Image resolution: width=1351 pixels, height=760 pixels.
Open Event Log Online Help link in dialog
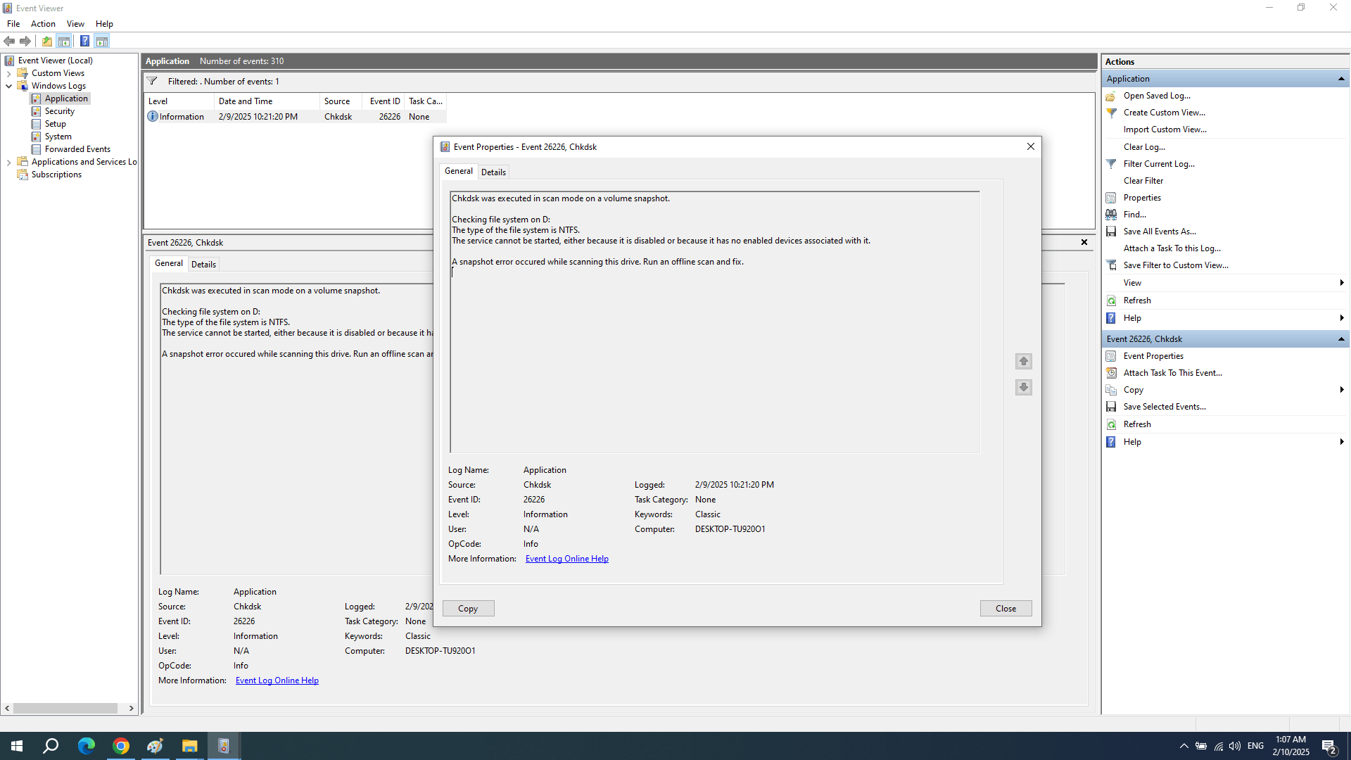click(x=566, y=559)
